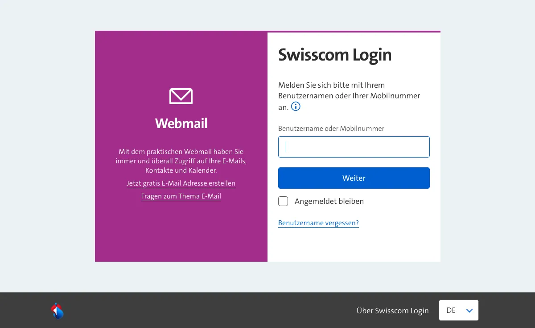Click the Benutzername vergessen? link
Viewport: 535px width, 328px height.
(x=318, y=223)
